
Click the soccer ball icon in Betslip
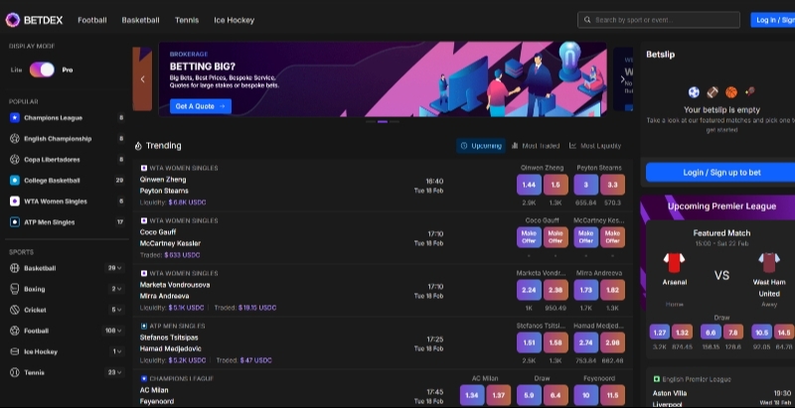click(694, 92)
